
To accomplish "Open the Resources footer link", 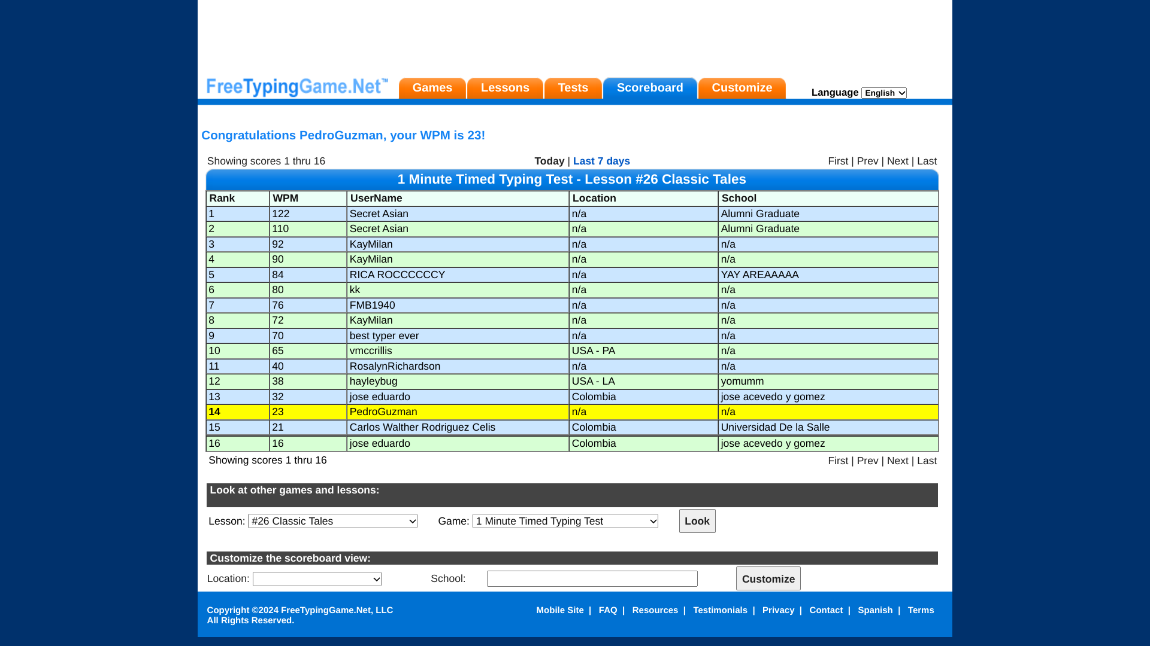I will 655,611.
